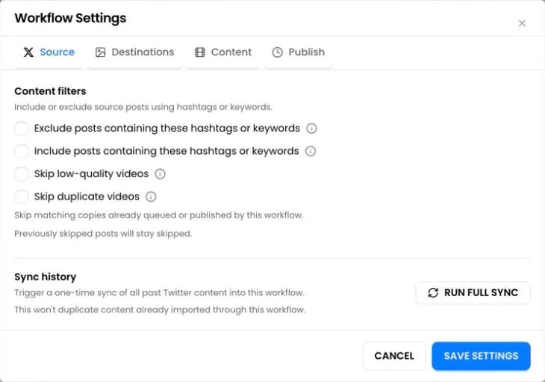Close the Workflow Settings dialog

click(x=522, y=23)
